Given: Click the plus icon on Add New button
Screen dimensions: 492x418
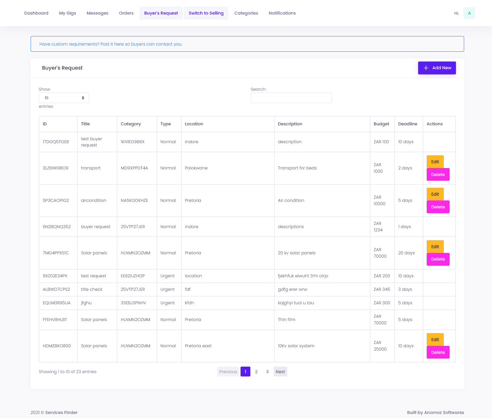Looking at the screenshot, I should click(x=426, y=68).
